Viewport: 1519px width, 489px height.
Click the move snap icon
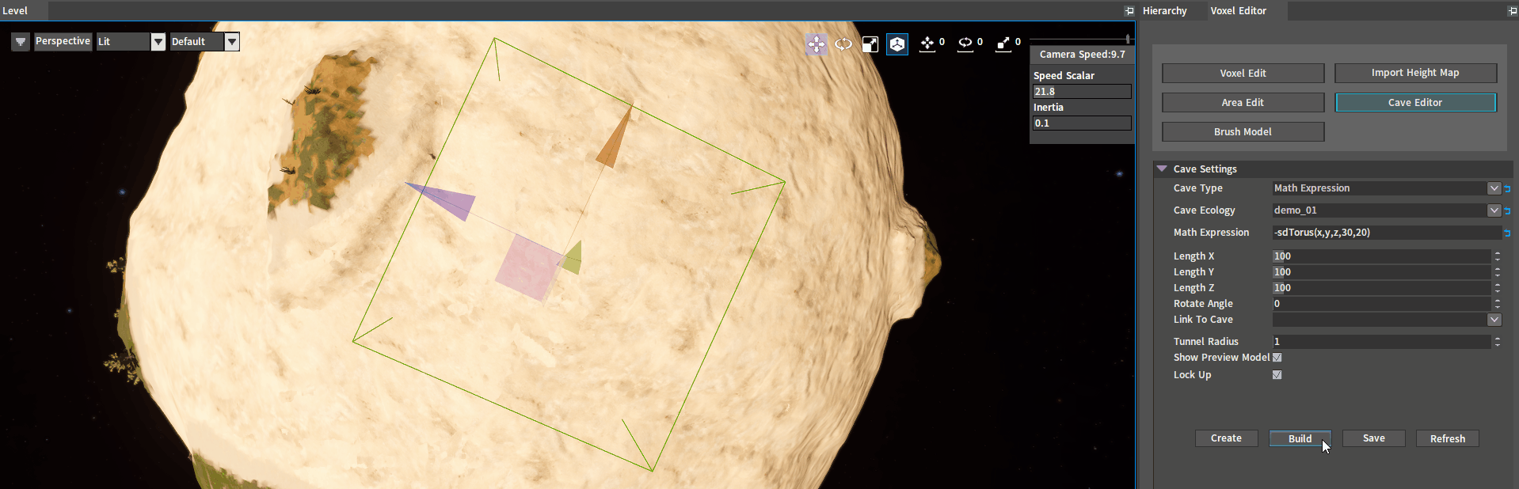pos(927,44)
